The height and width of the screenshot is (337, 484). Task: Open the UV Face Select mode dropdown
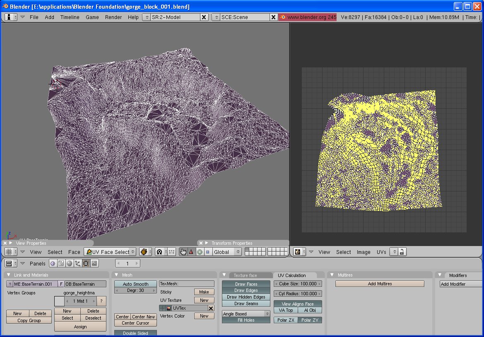click(110, 252)
